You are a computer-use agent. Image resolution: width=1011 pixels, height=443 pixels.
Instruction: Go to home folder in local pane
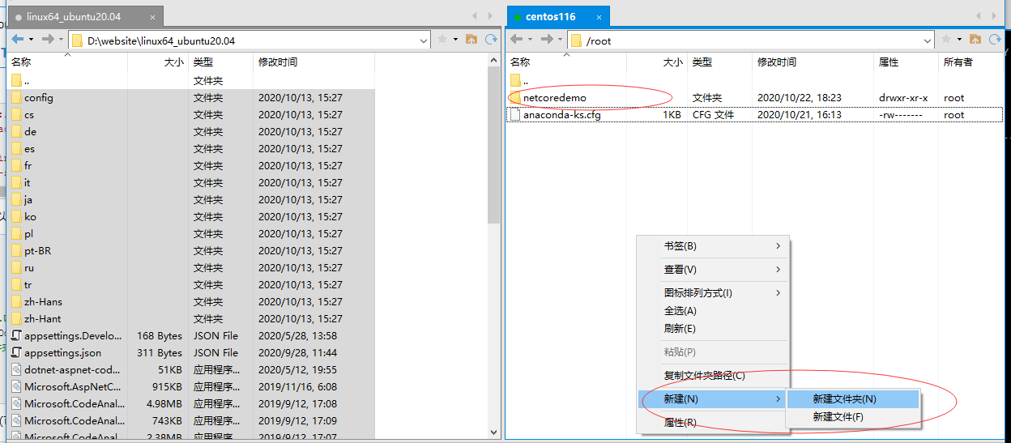[x=472, y=39]
